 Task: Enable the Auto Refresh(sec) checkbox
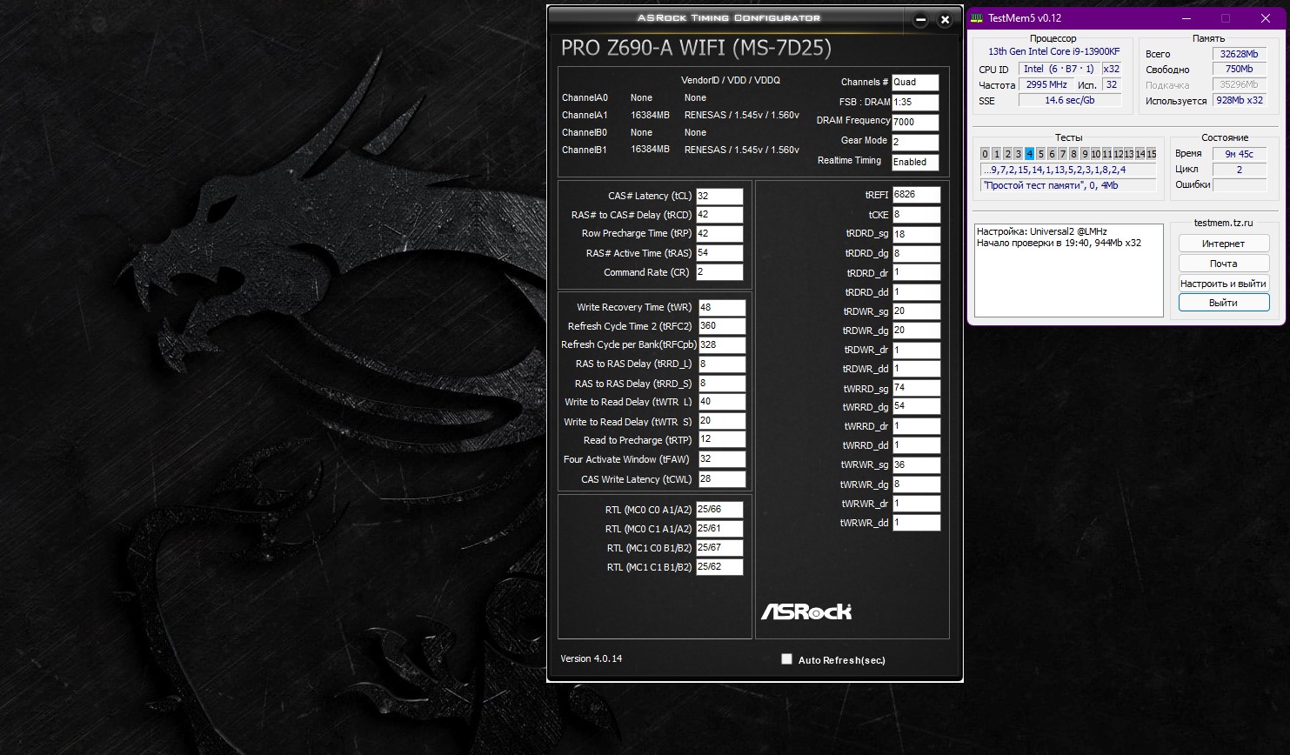[x=786, y=659]
